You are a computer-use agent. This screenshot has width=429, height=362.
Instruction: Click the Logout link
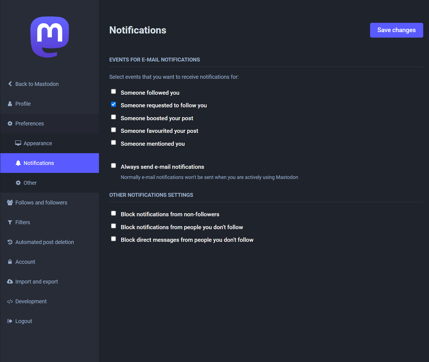(x=24, y=321)
